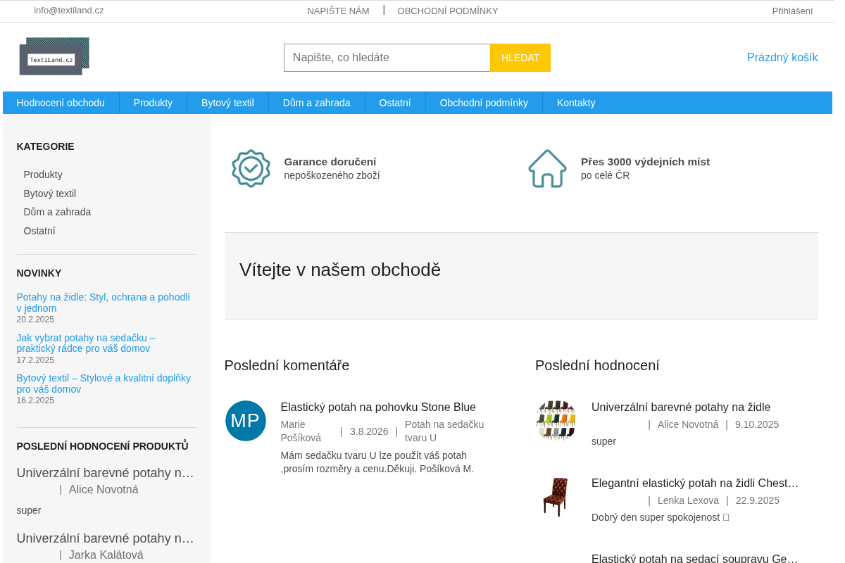Open the Chesterfield chair cover thumbnail

pos(556,497)
